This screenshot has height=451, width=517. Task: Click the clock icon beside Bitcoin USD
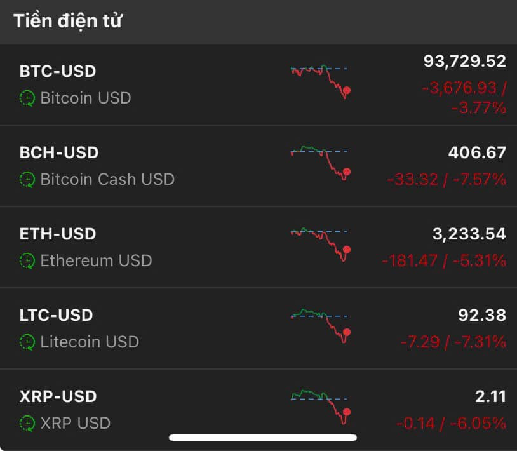click(27, 98)
